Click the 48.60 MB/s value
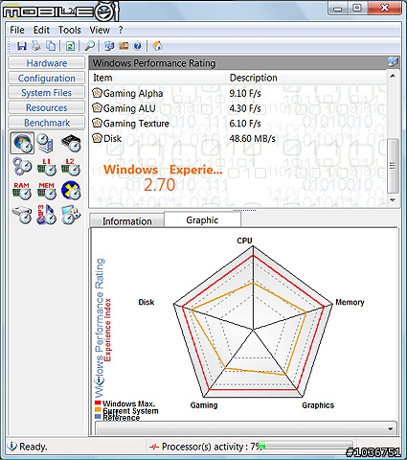 (252, 139)
